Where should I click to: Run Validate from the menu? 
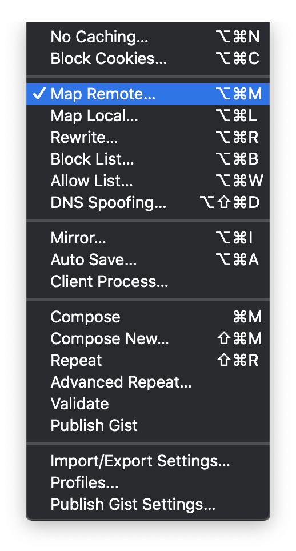point(148,404)
